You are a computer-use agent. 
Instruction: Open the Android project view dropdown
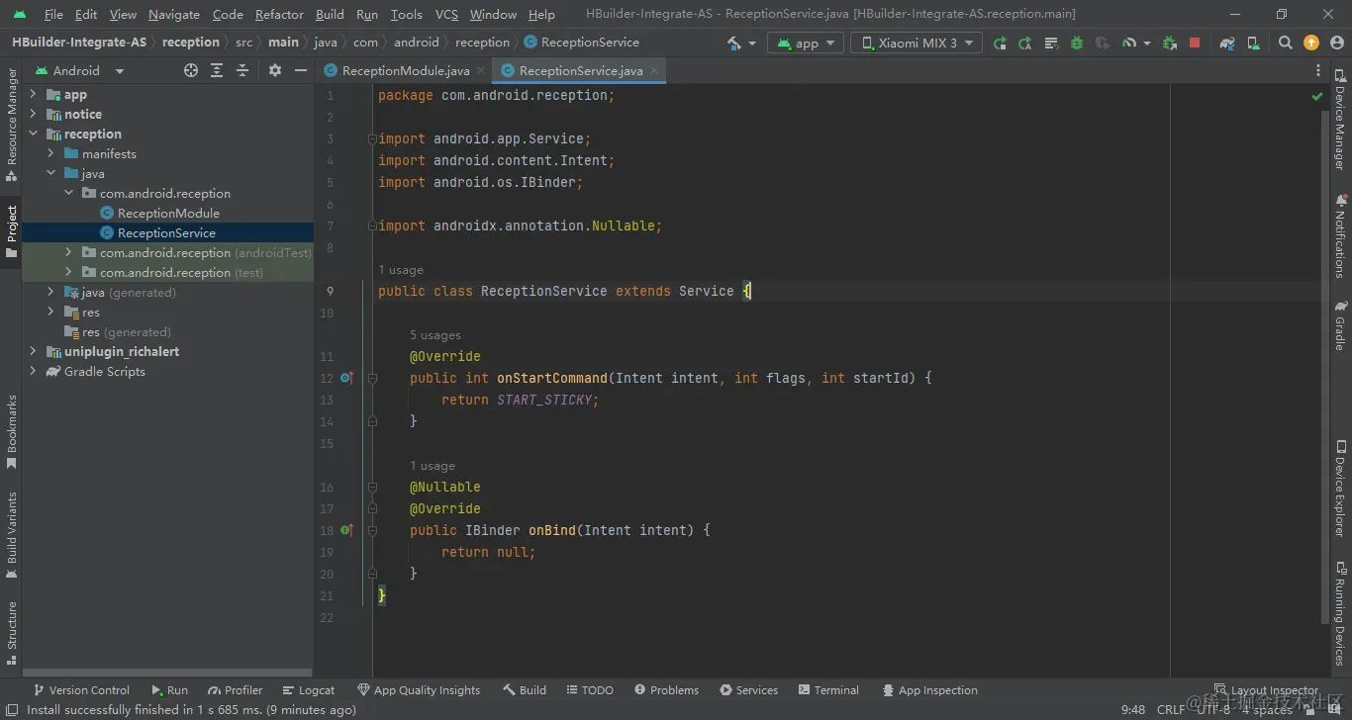[x=79, y=70]
